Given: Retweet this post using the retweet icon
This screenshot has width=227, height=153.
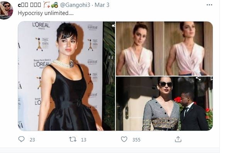Looking at the screenshot, I should [x=73, y=139].
